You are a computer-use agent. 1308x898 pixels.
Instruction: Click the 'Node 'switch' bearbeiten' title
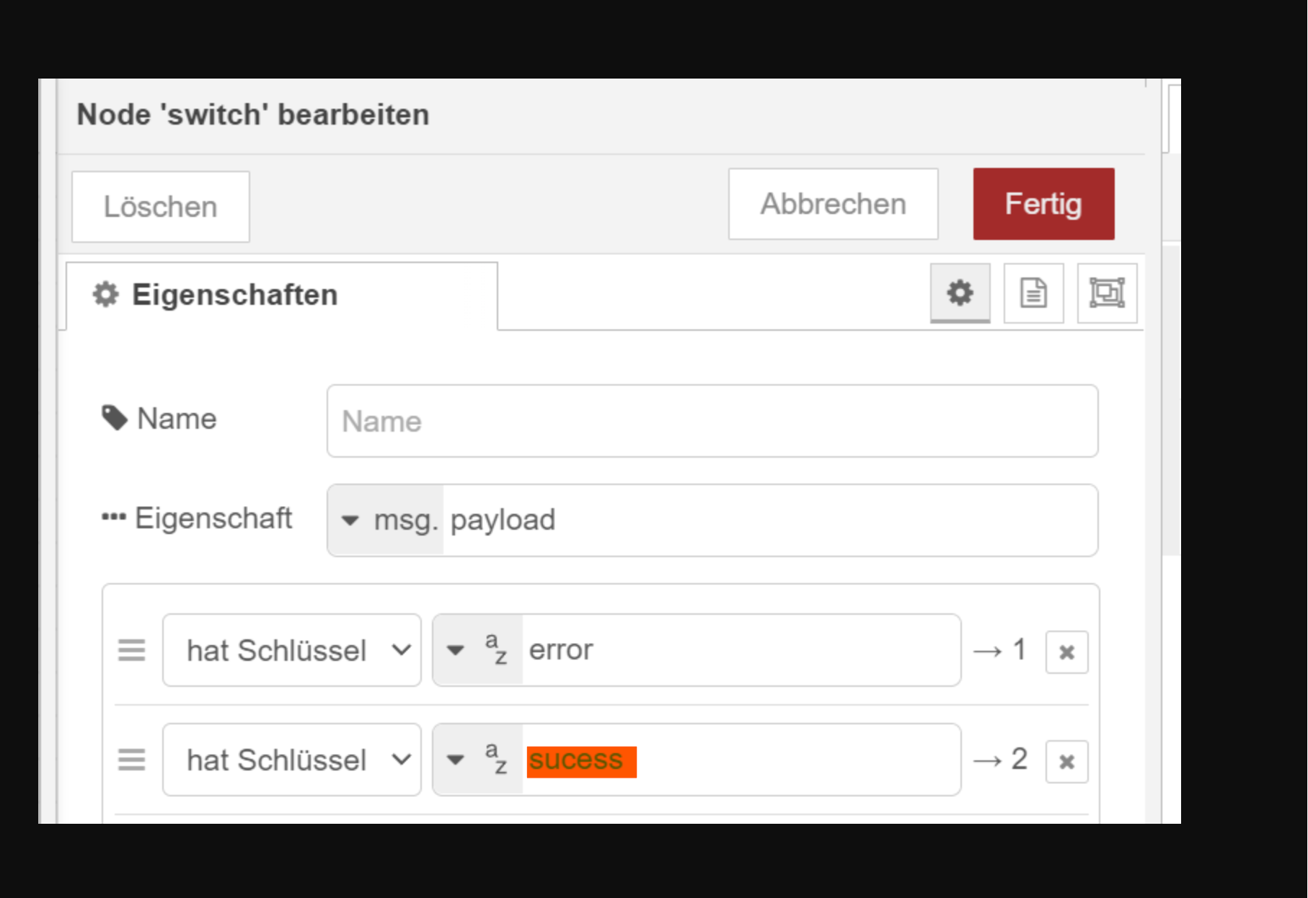tap(253, 115)
